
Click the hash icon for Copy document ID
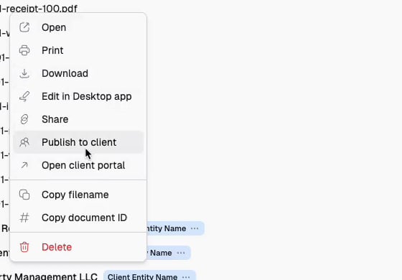click(x=24, y=218)
